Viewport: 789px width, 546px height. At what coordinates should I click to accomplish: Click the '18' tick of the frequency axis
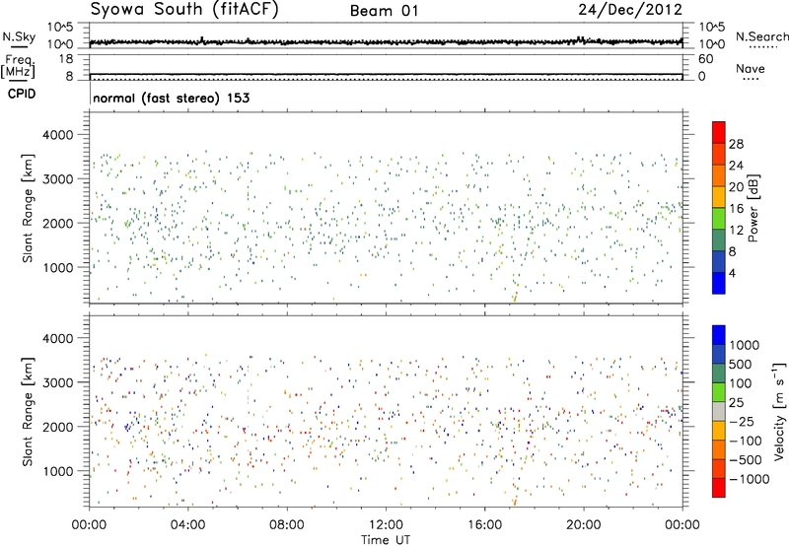66,59
